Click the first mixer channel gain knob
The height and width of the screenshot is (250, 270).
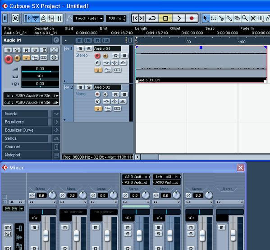coord(52,195)
